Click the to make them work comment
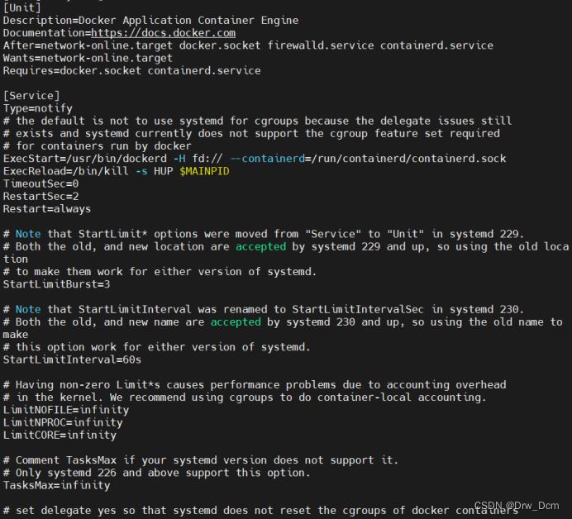The height and width of the screenshot is (519, 572). [x=160, y=272]
